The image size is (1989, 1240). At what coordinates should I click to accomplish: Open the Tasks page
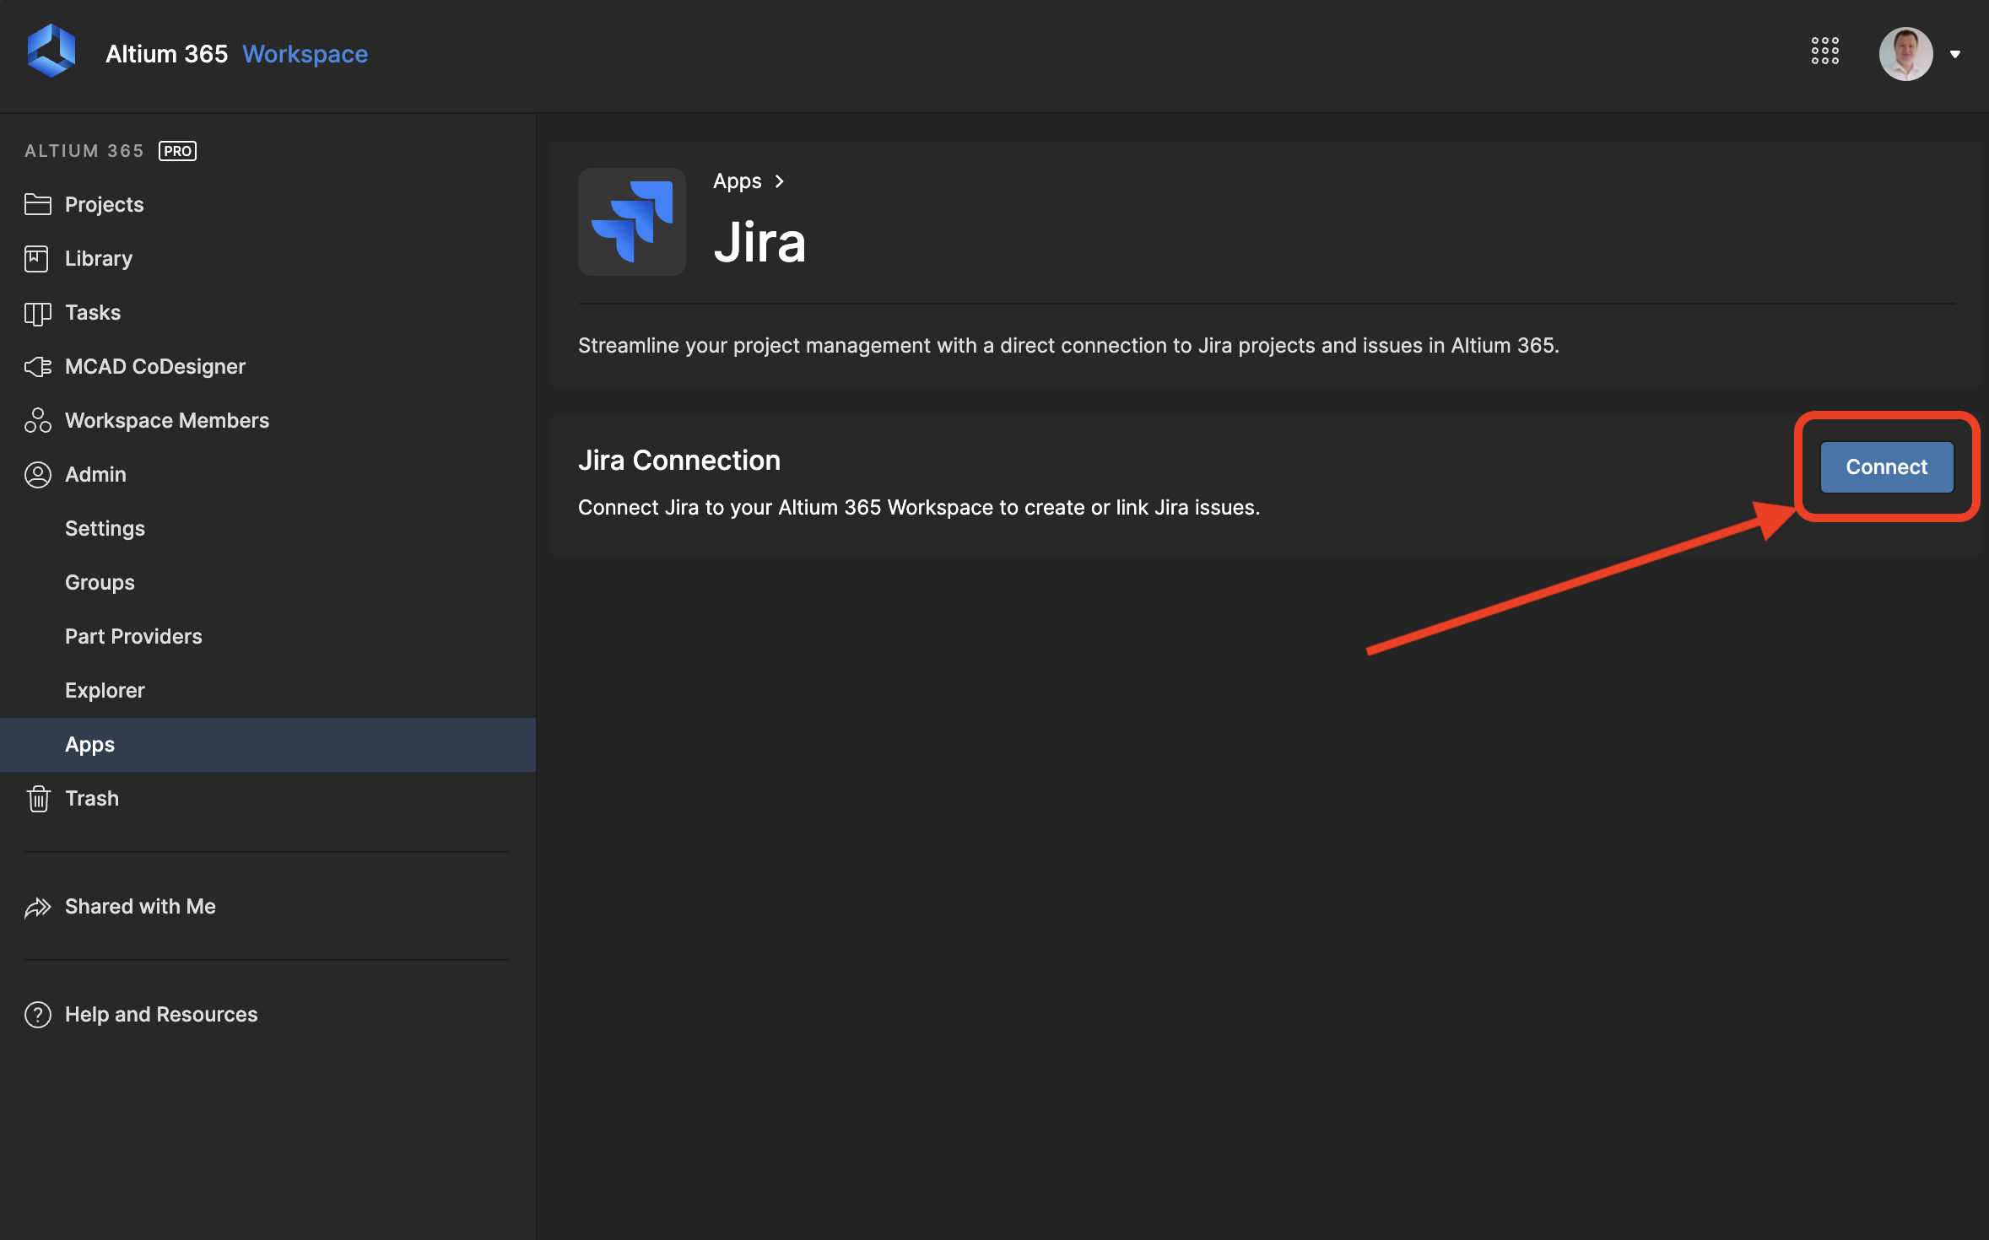tap(268, 312)
